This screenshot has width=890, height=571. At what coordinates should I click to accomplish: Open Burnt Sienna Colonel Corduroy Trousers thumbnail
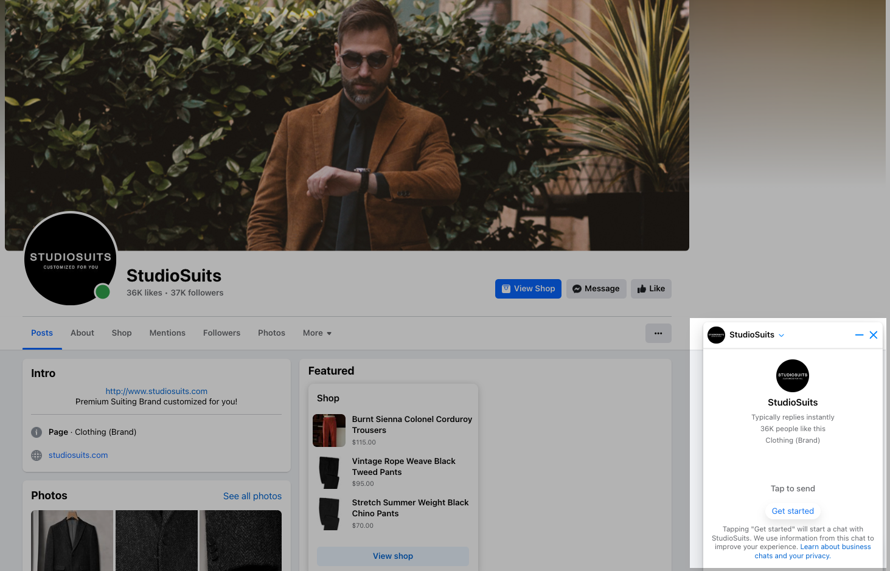[329, 431]
